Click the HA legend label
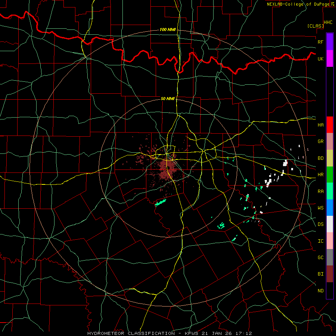This screenshot has height=336, width=336. click(x=320, y=125)
